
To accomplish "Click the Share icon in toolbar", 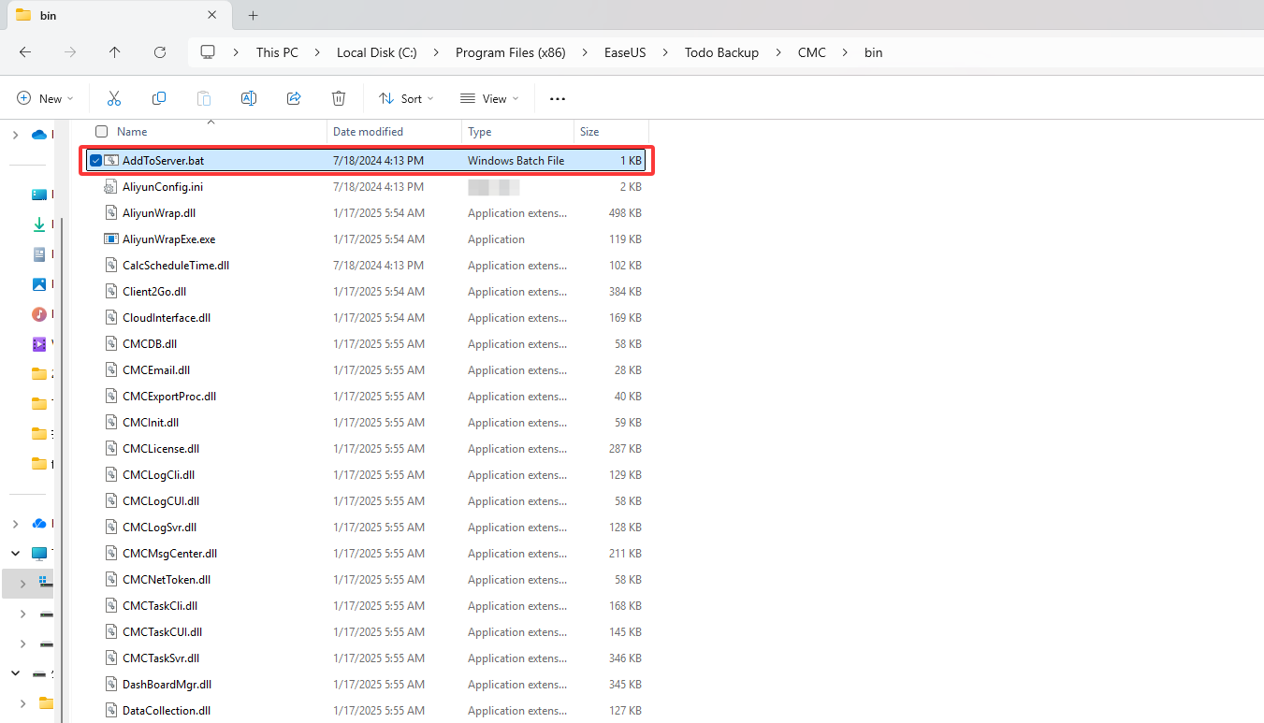I will (294, 98).
